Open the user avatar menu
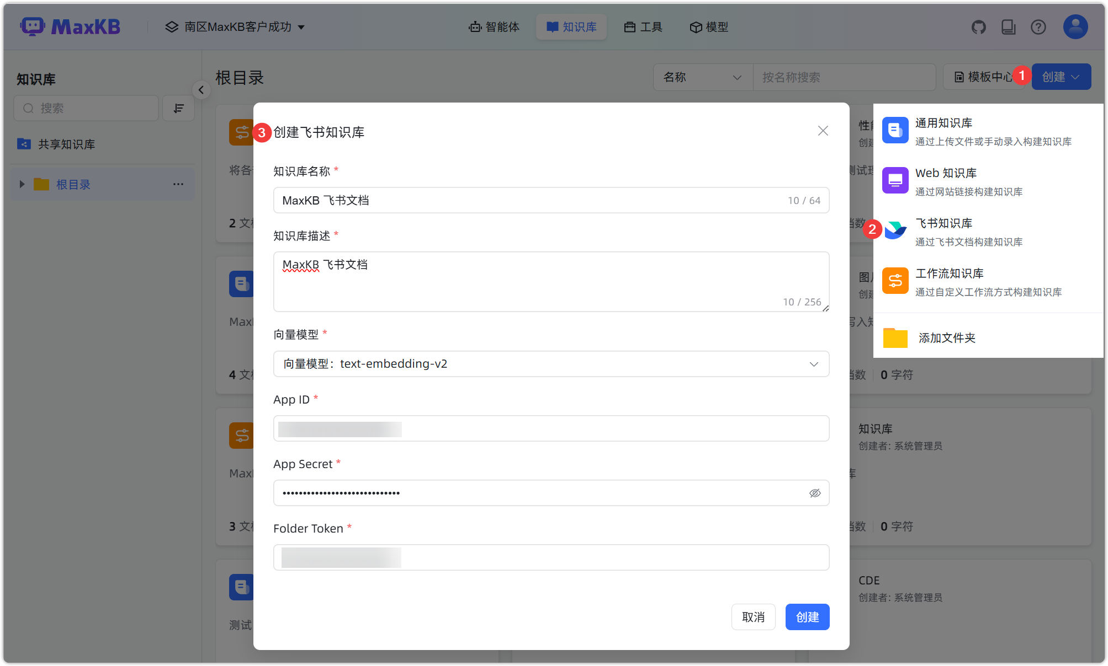The image size is (1108, 666). tap(1075, 26)
